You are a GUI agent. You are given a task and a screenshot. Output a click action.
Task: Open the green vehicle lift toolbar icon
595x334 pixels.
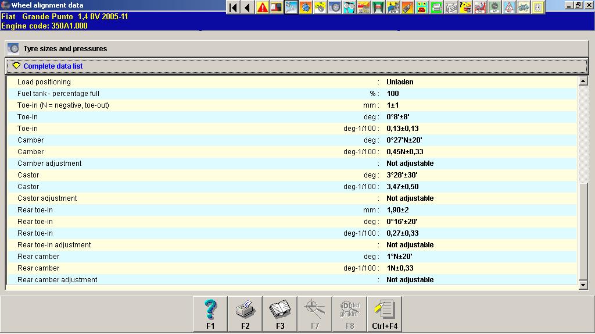(x=378, y=8)
